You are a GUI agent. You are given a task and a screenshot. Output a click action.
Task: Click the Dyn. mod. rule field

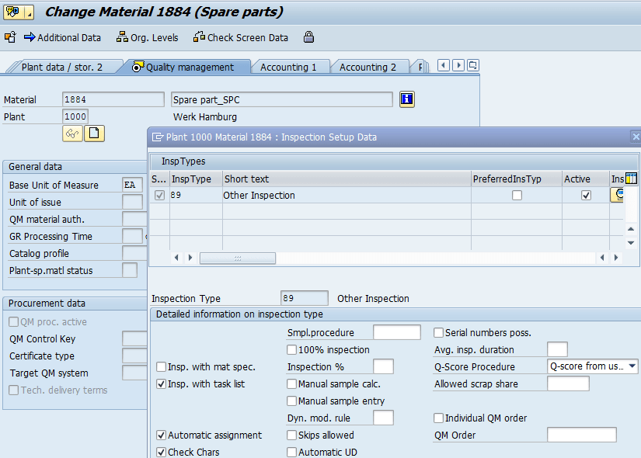[x=384, y=418]
